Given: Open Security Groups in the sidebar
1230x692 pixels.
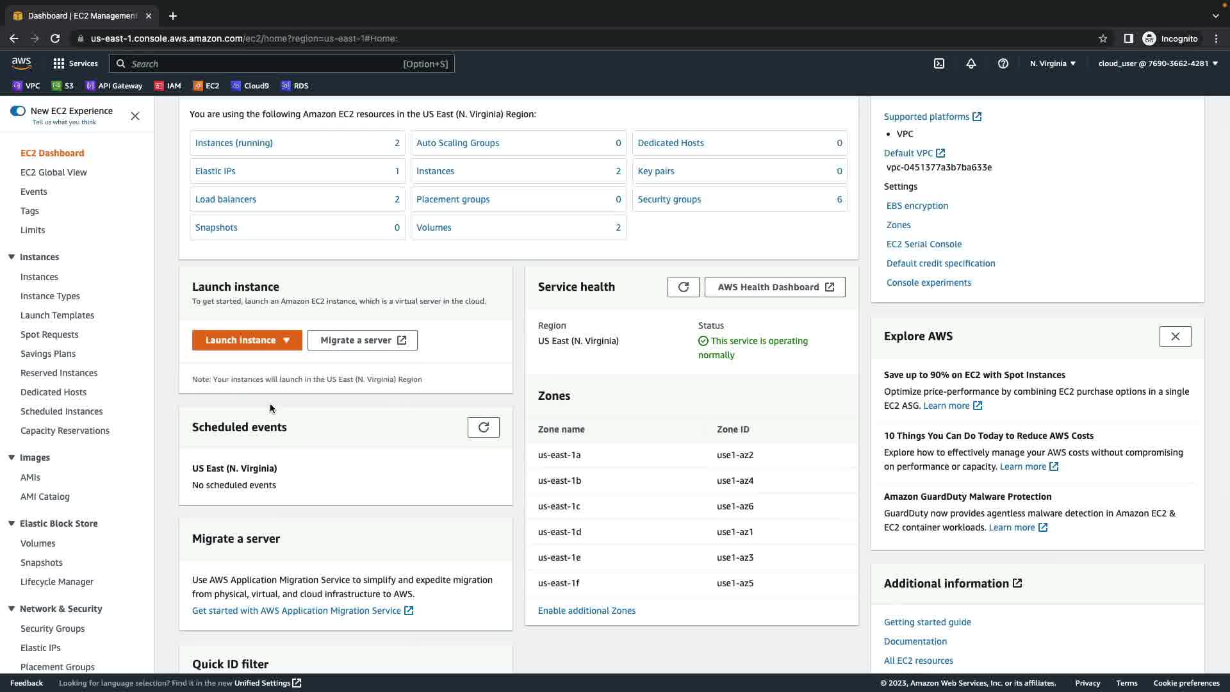Looking at the screenshot, I should pyautogui.click(x=53, y=629).
